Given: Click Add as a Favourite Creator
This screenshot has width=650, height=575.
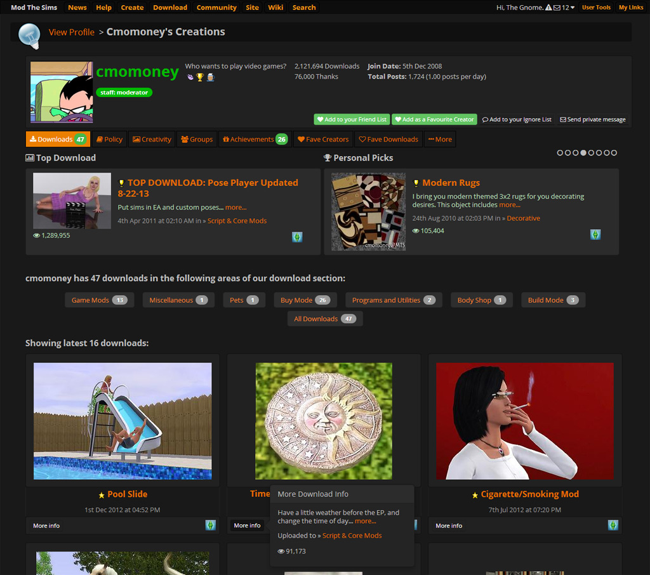Looking at the screenshot, I should click(x=437, y=119).
